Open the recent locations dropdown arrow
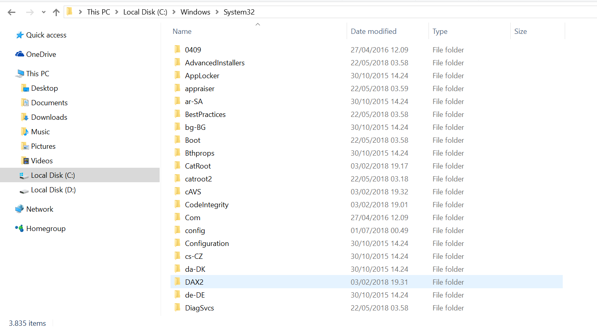Viewport: 597px width, 329px height. pos(44,12)
